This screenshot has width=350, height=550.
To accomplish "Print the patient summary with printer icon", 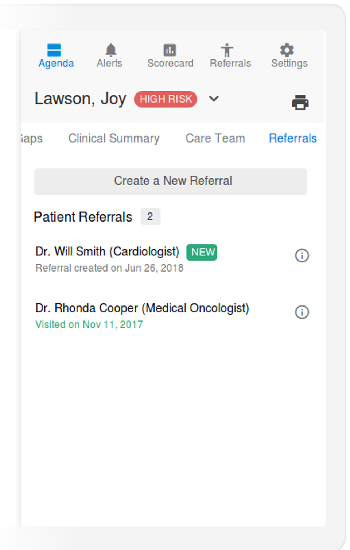I will coord(300,103).
